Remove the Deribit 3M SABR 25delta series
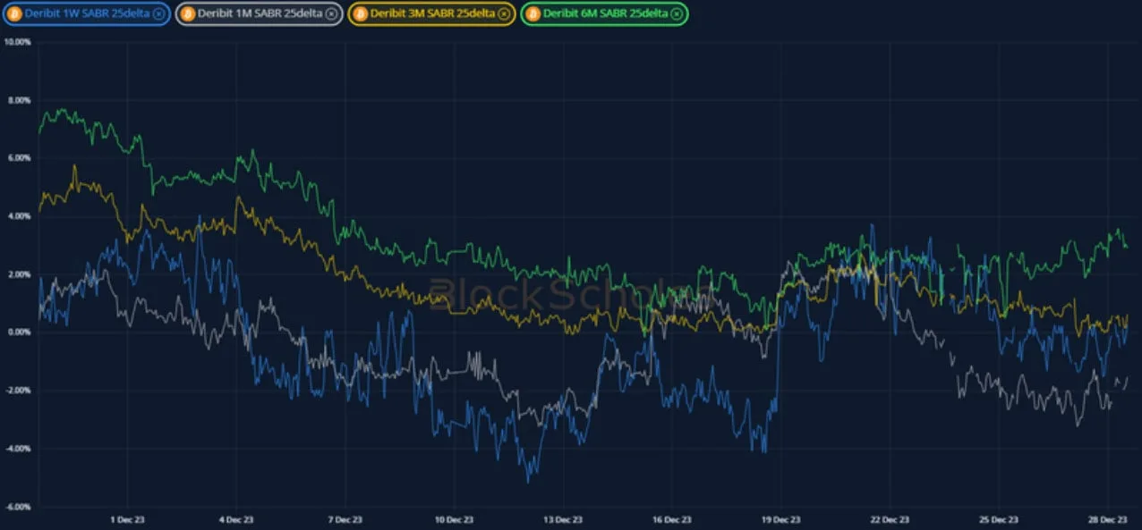The height and width of the screenshot is (530, 1142). [x=505, y=13]
